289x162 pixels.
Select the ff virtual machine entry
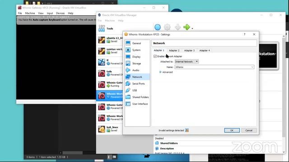(x=110, y=62)
